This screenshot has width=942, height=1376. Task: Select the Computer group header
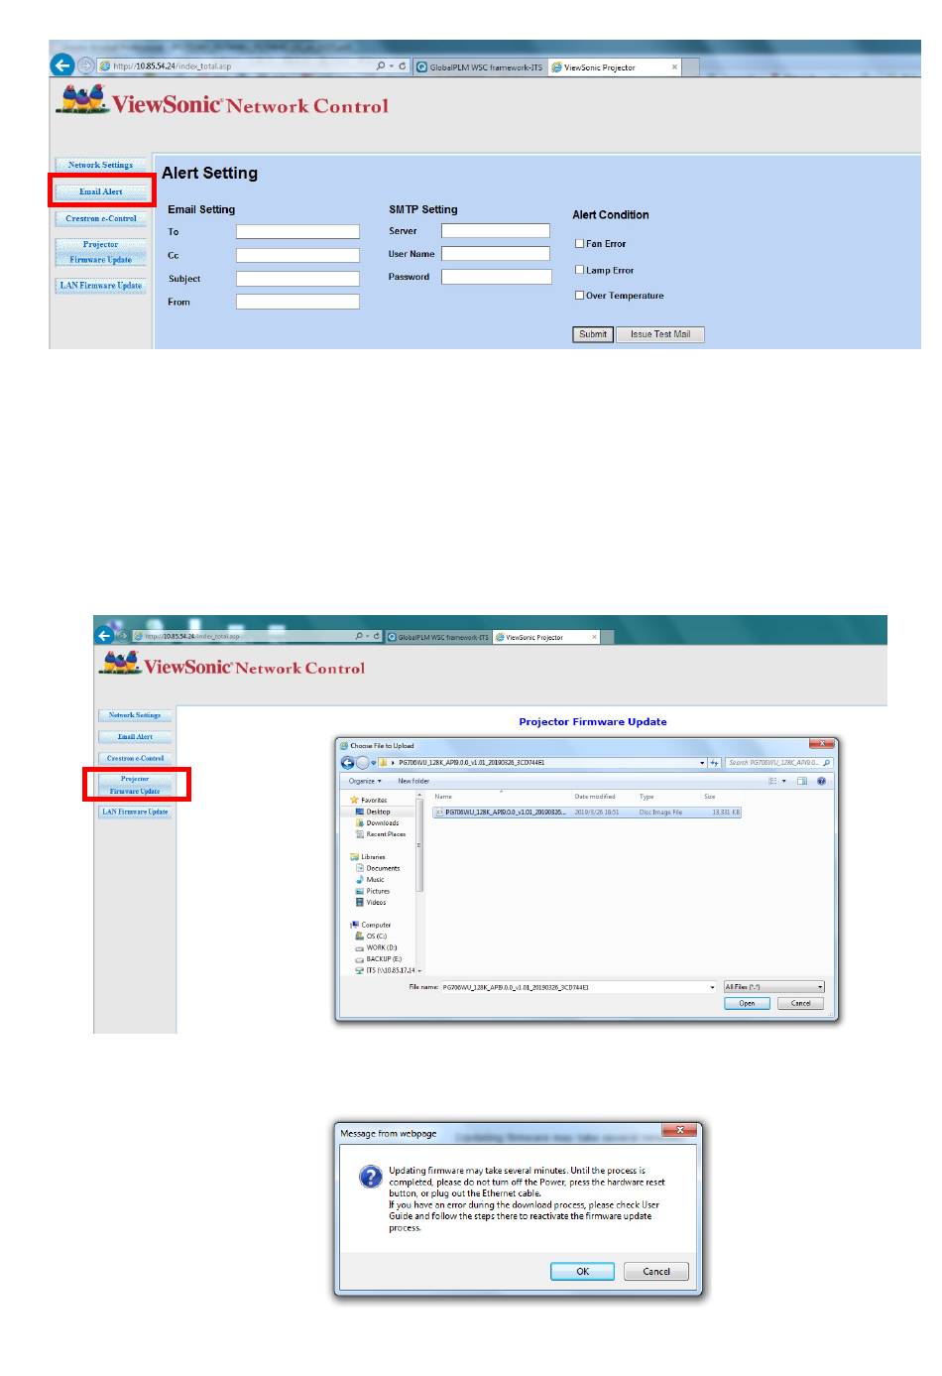pyautogui.click(x=370, y=925)
